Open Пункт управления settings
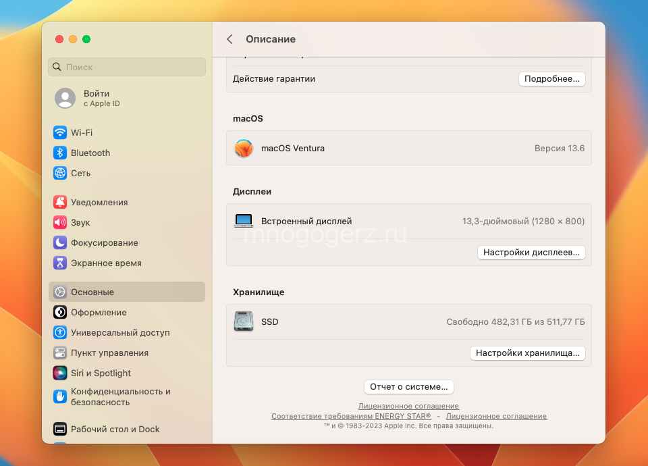 point(127,353)
